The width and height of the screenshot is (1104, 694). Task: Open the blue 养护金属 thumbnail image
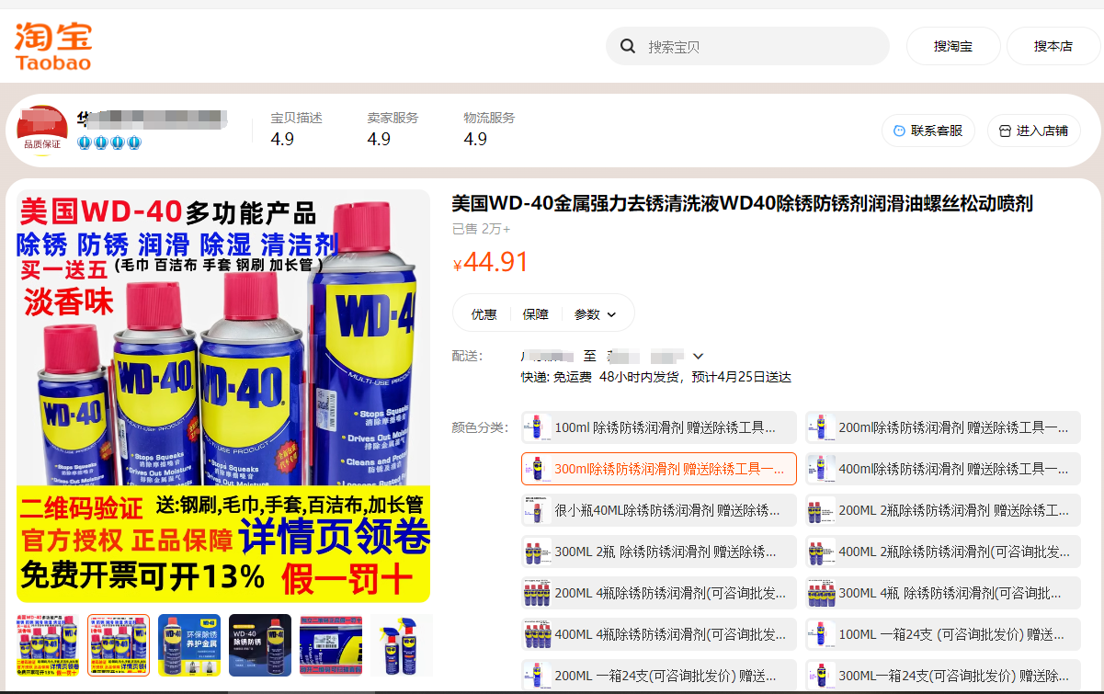[188, 644]
